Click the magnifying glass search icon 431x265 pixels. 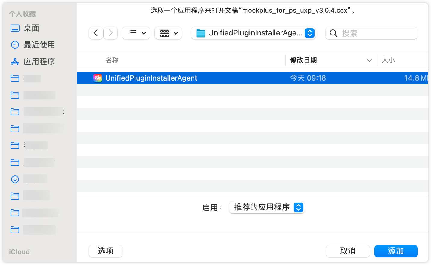coord(333,33)
